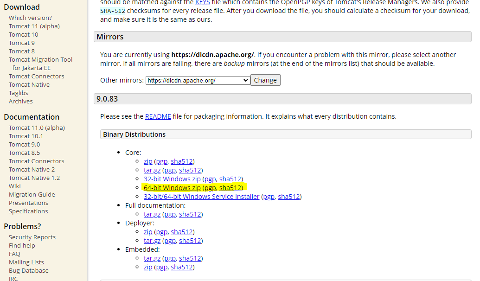
Task: Open the README link
Action: coord(158,117)
